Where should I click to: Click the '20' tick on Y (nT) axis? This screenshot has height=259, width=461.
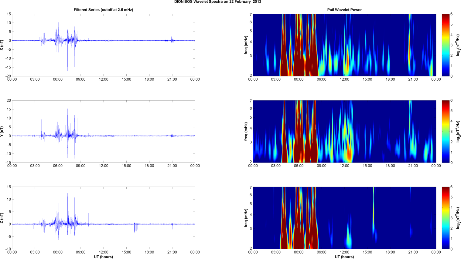[9, 100]
